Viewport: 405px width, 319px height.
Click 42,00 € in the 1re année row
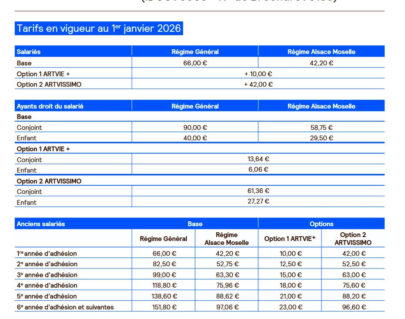(x=354, y=254)
